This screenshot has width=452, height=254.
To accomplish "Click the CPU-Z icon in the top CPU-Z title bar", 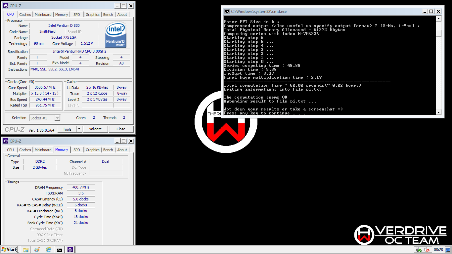I will 6,6.
